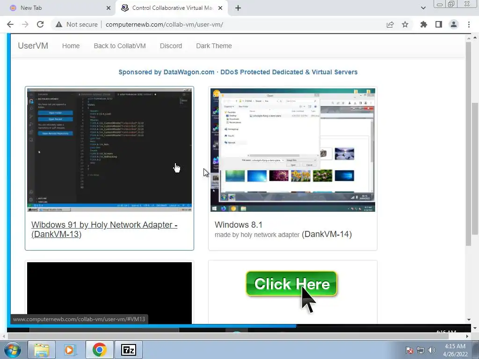Open the network tray icon
Image resolution: width=479 pixels, height=359 pixels.
point(421,350)
